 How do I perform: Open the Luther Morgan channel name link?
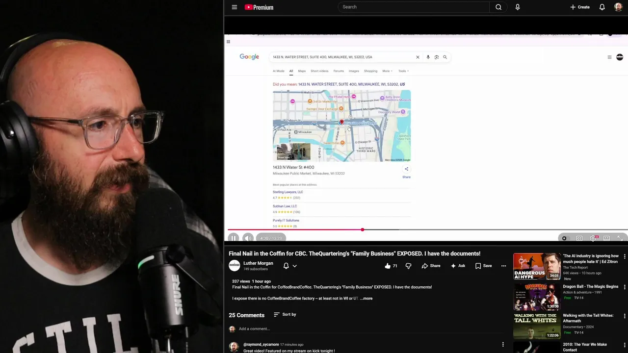tap(258, 263)
